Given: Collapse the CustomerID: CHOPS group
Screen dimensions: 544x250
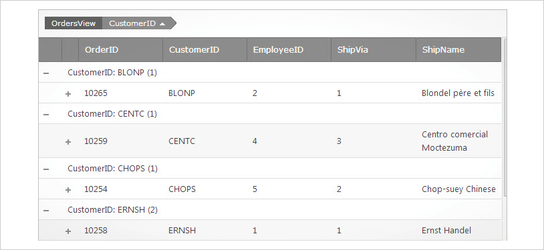Looking at the screenshot, I should pyautogui.click(x=46, y=169).
